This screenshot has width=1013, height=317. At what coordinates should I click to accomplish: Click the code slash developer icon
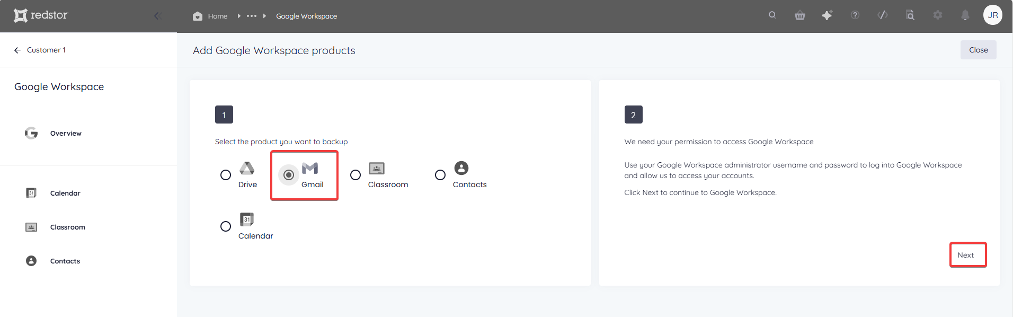[883, 15]
